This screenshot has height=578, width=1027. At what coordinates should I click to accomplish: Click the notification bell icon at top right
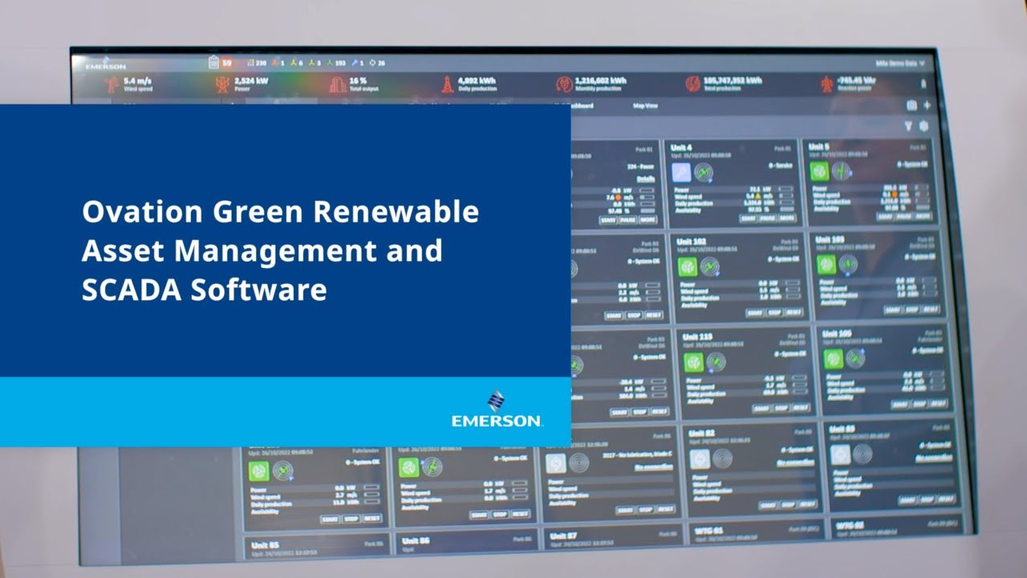(x=923, y=84)
